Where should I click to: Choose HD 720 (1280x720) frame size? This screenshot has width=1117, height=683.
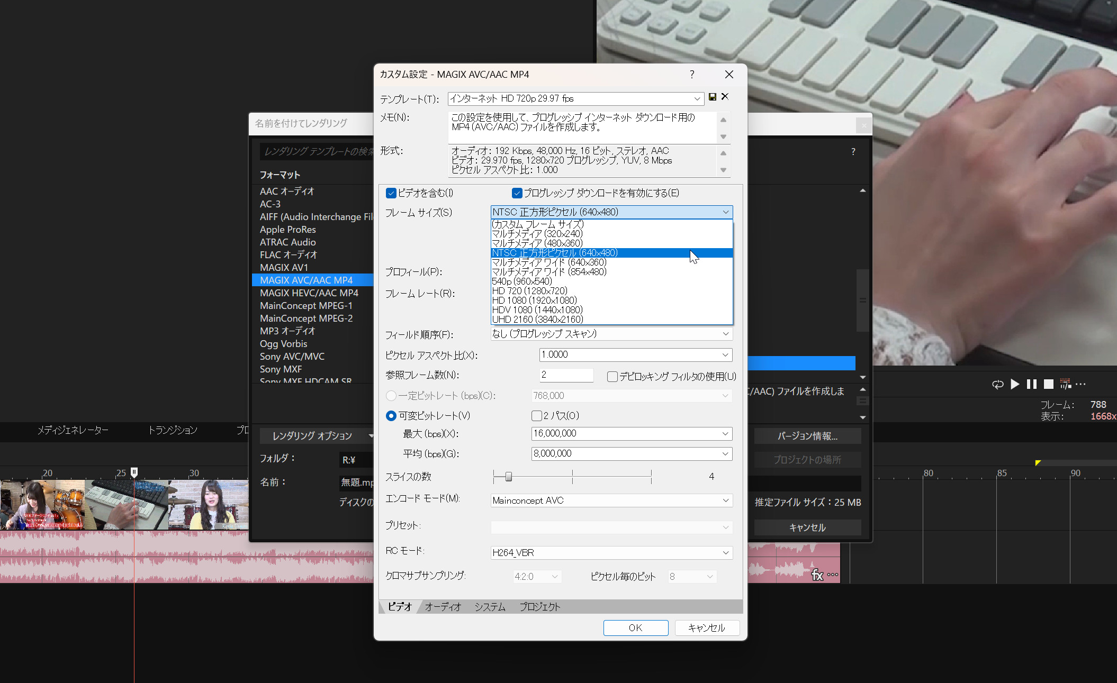[612, 291]
